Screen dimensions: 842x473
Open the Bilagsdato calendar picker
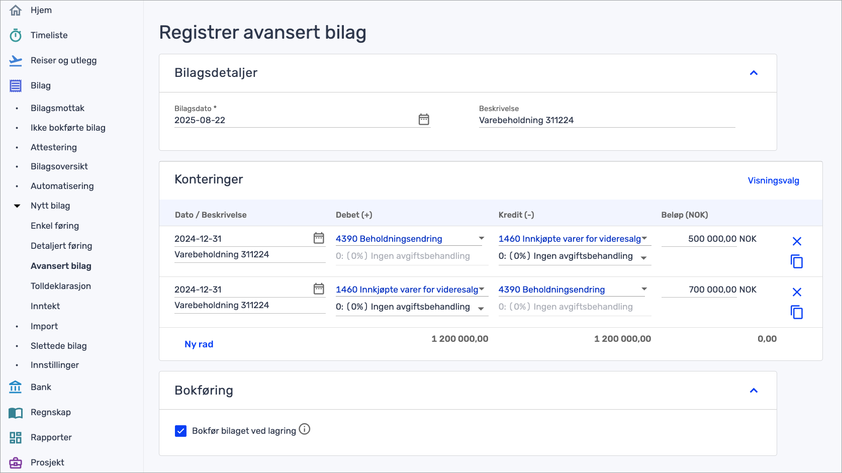[423, 119]
